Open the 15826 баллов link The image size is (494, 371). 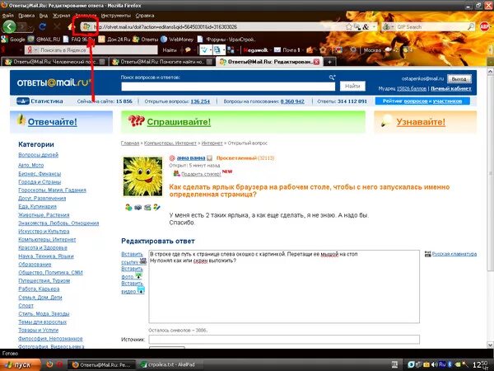[x=412, y=89]
